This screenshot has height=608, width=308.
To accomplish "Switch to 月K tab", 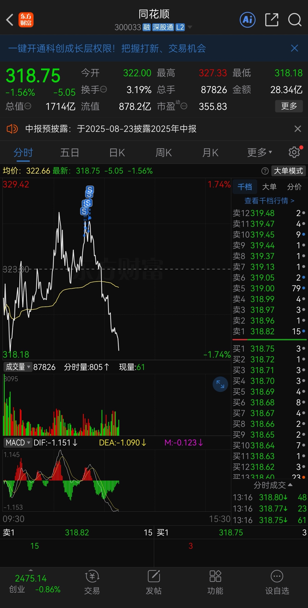I will [x=210, y=152].
